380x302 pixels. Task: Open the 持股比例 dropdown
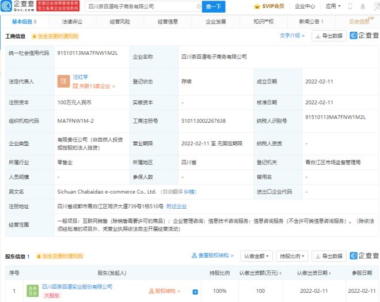point(292,255)
